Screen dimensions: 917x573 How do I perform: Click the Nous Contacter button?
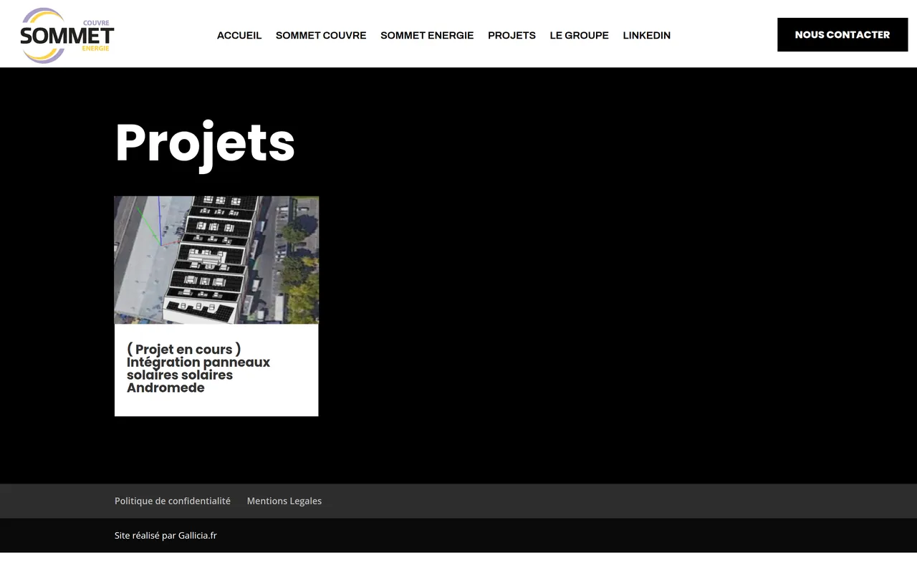point(842,34)
